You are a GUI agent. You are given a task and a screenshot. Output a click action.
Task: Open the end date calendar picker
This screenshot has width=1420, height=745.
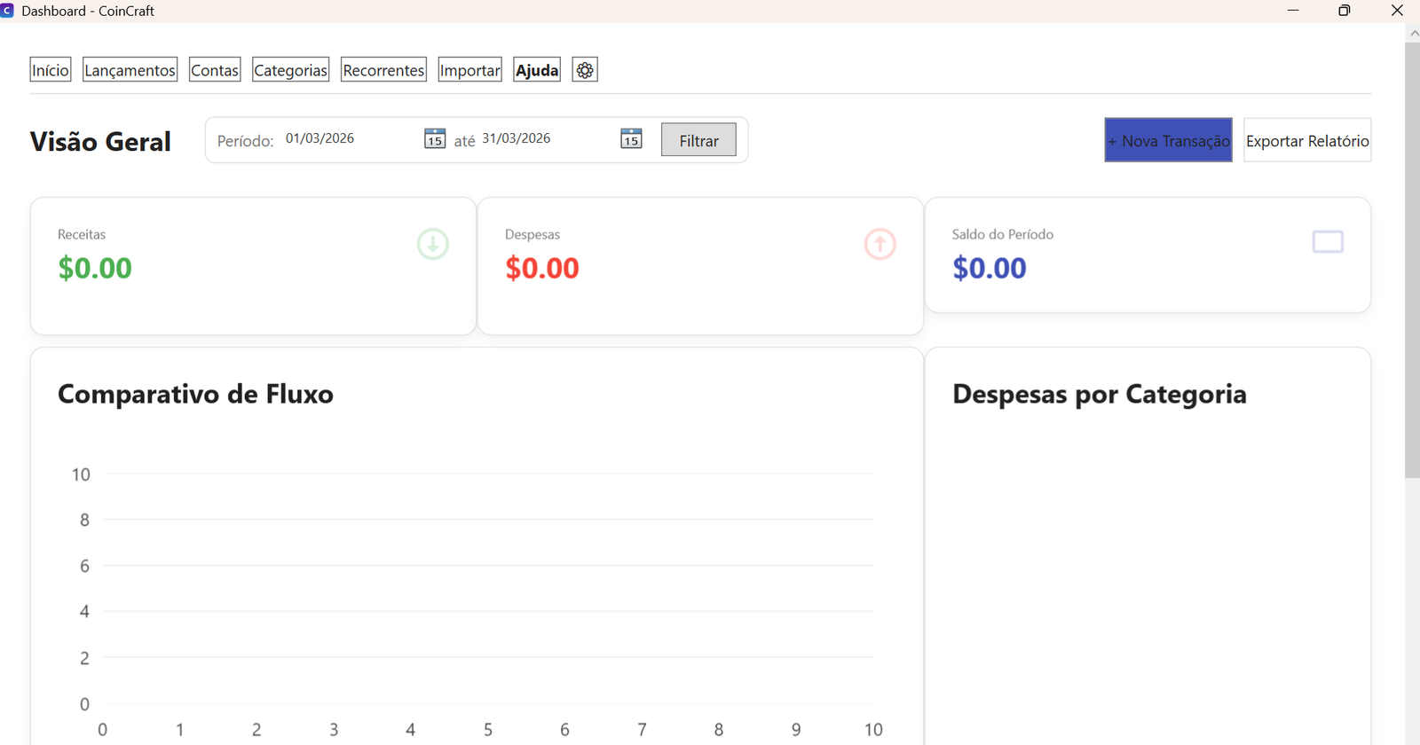pyautogui.click(x=631, y=139)
